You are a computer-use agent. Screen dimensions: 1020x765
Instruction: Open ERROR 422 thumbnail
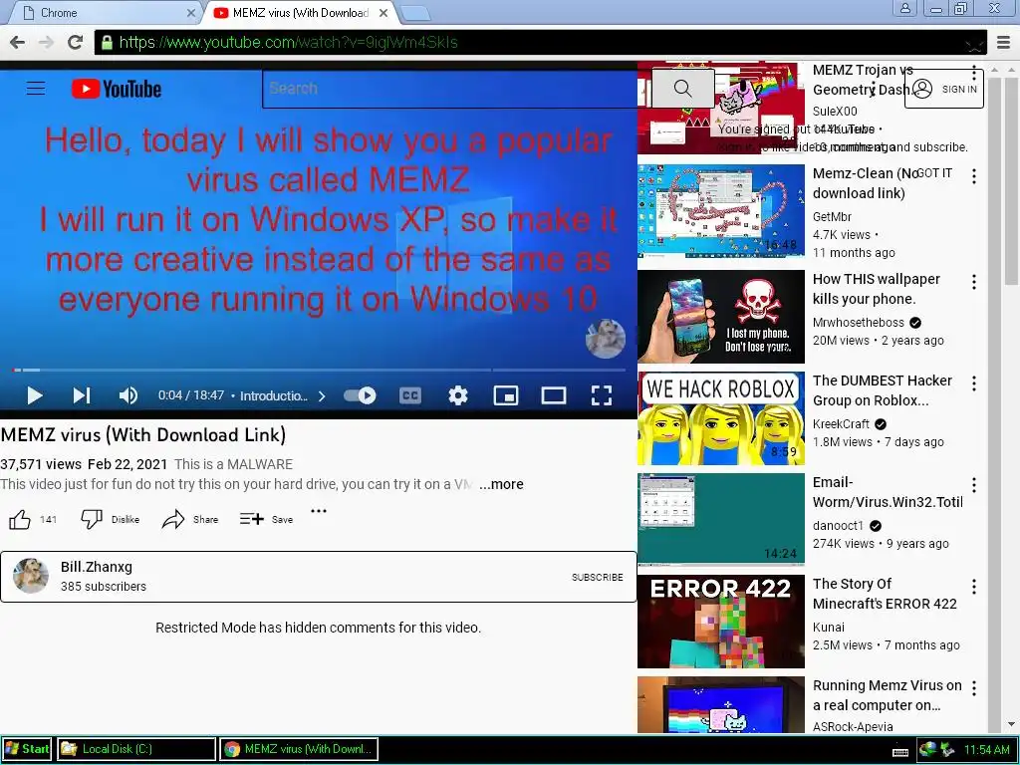click(x=721, y=622)
